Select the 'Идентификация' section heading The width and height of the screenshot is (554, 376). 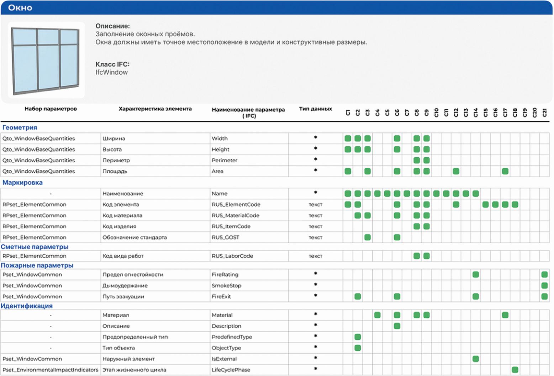[27, 306]
